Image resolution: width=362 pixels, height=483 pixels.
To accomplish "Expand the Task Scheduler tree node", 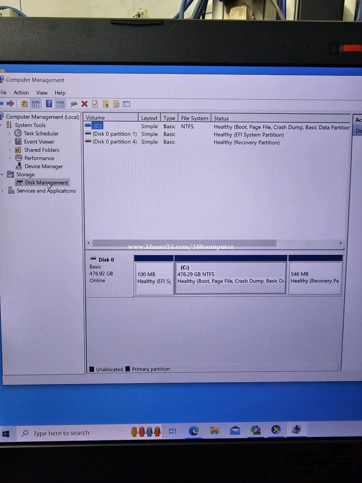I will pyautogui.click(x=9, y=134).
